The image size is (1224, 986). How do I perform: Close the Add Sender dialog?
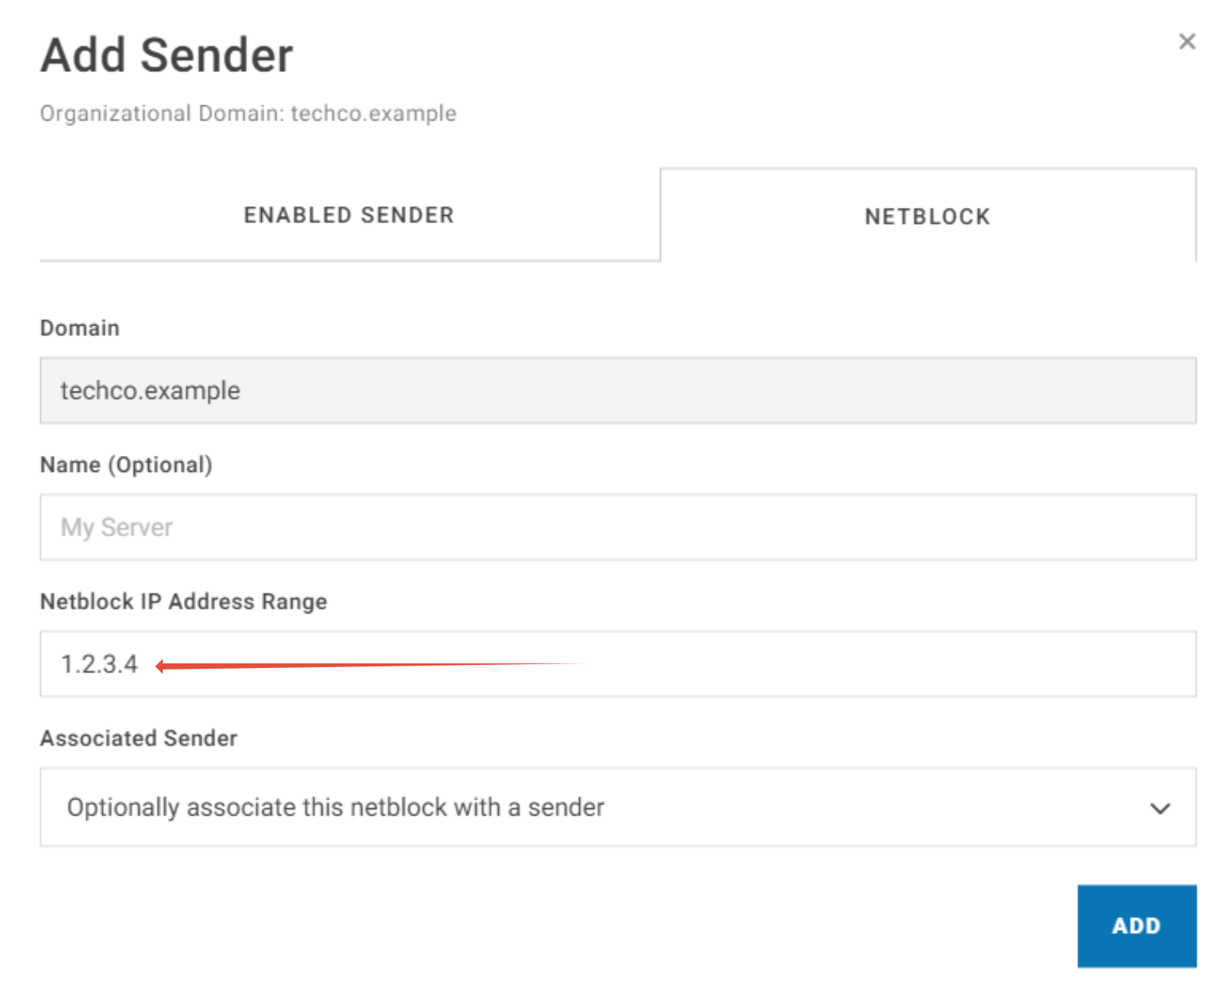click(1188, 42)
